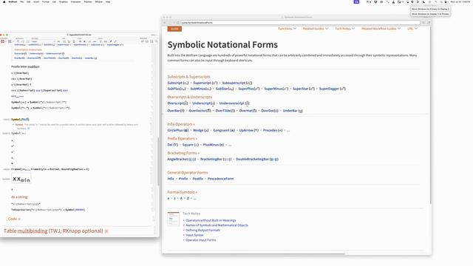Screen dimensions: 473x266
Task: Open the UnderBar link in the documentation window
Action: click(293, 111)
